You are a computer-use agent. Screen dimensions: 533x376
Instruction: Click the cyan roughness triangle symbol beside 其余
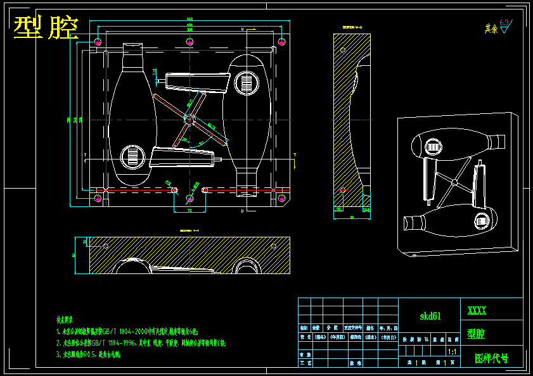(x=504, y=30)
